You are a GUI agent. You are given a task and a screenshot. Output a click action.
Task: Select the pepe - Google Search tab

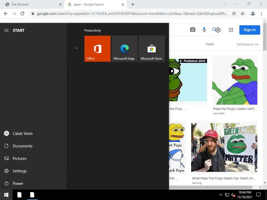(95, 4)
